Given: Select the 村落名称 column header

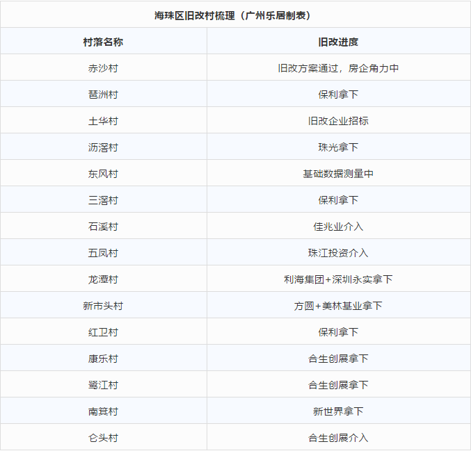Looking at the screenshot, I should pos(103,42).
